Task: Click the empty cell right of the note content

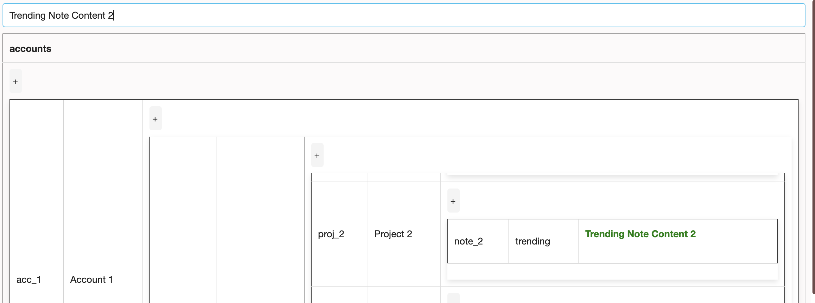Action: point(768,241)
